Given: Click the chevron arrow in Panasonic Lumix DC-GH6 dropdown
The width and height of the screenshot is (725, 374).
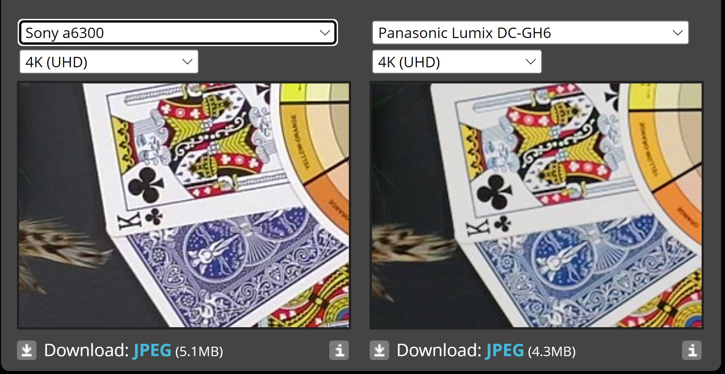Looking at the screenshot, I should pyautogui.click(x=677, y=33).
